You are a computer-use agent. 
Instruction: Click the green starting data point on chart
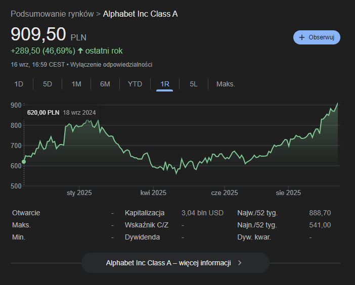[x=24, y=162]
